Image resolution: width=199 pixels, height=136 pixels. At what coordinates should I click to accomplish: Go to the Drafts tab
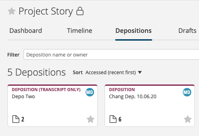click(187, 31)
